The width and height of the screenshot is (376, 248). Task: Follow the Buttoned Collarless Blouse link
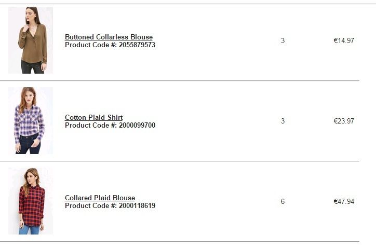[x=109, y=37]
